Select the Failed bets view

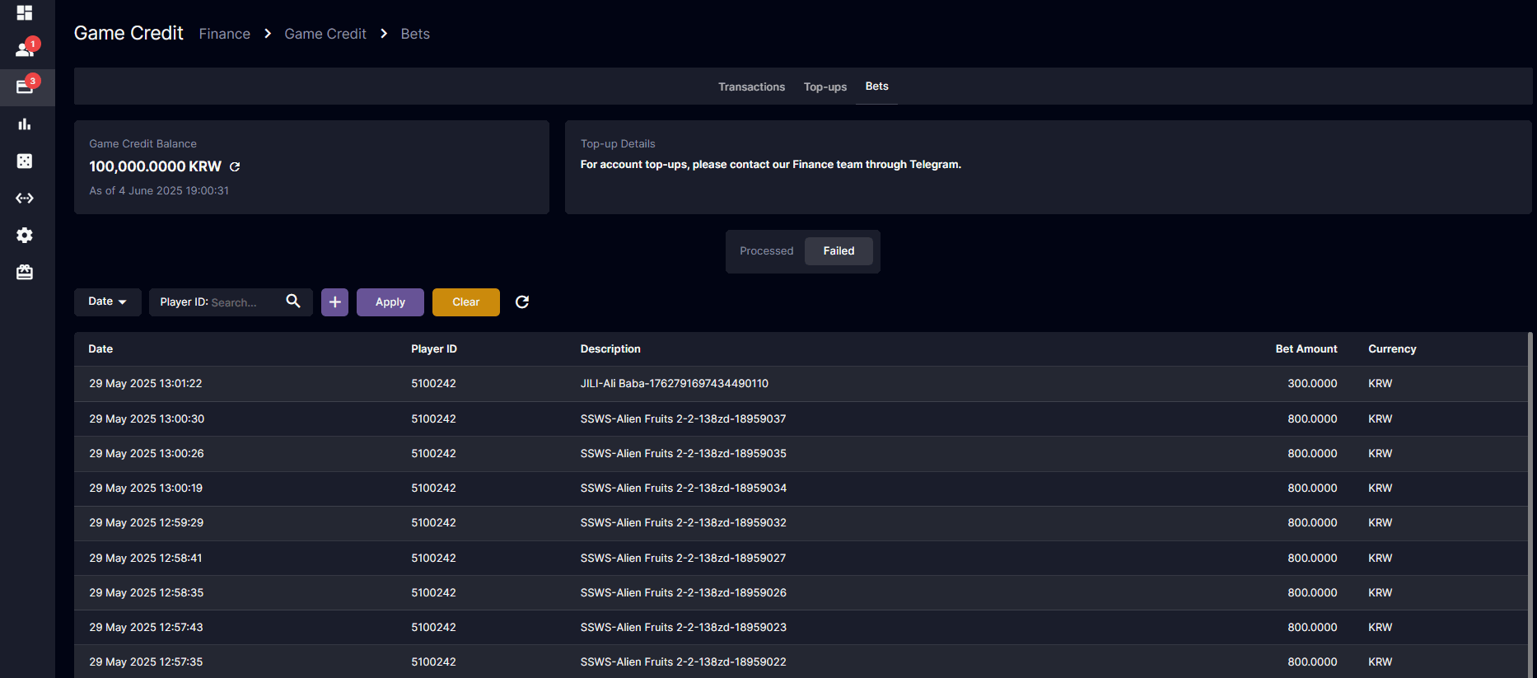pyautogui.click(x=839, y=251)
